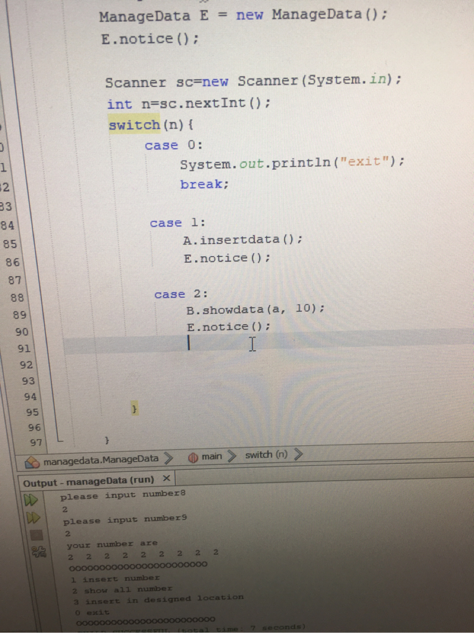
Task: Expand arrow after switch (n) breadcrumb
Action: [x=298, y=454]
